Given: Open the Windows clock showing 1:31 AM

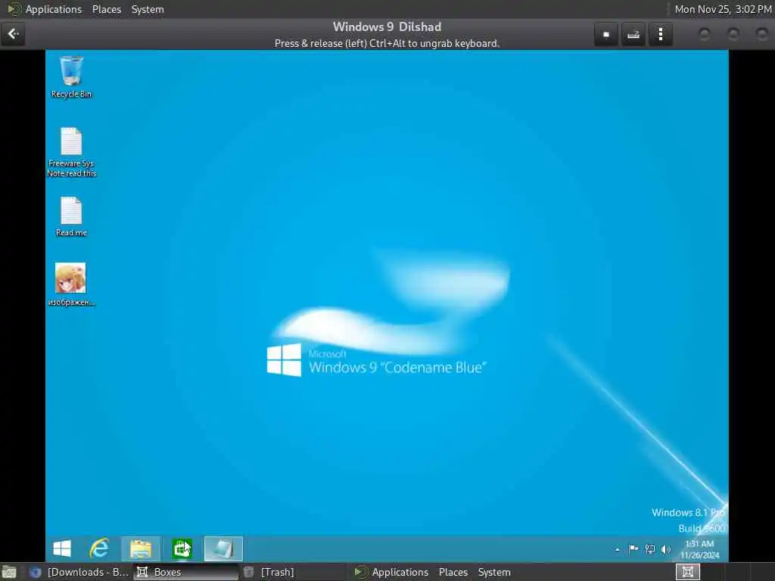Looking at the screenshot, I should [699, 549].
